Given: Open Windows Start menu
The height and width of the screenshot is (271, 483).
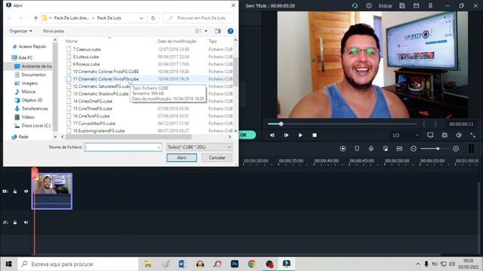Looking at the screenshot, I should (8, 264).
